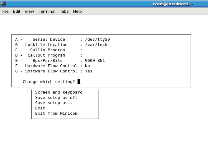Click the cursor after Change which setting
The height and width of the screenshot is (157, 208).
[x=79, y=82]
